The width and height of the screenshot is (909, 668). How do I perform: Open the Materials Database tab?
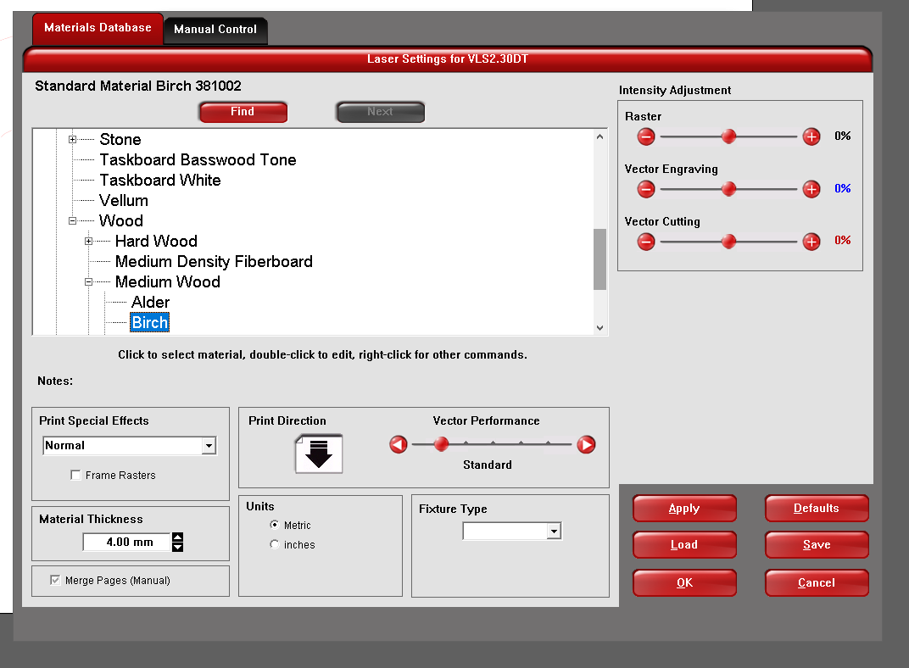click(98, 28)
